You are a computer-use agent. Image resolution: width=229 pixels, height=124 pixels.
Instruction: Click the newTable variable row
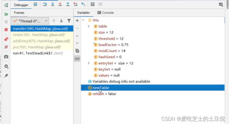point(152,88)
